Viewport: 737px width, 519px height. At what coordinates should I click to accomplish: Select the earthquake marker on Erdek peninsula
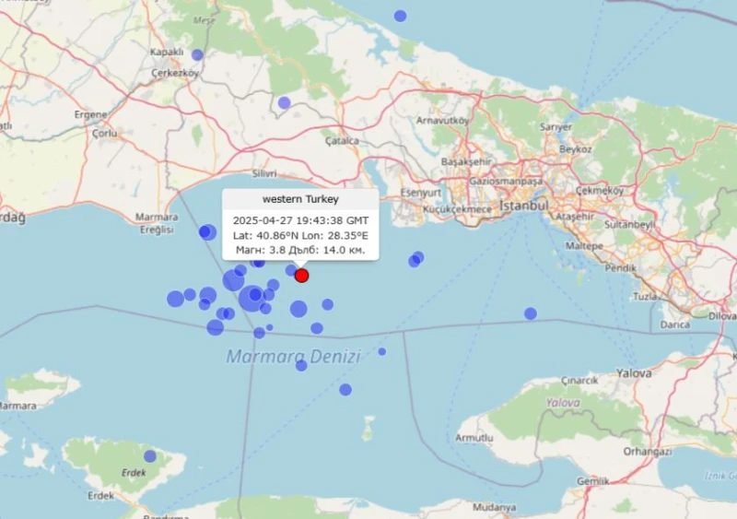[x=150, y=456]
